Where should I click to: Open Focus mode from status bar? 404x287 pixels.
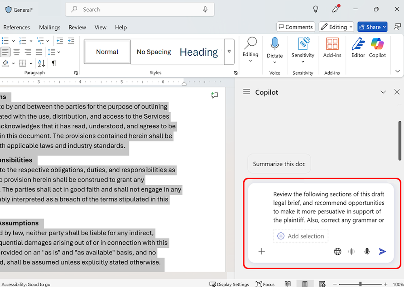264,284
